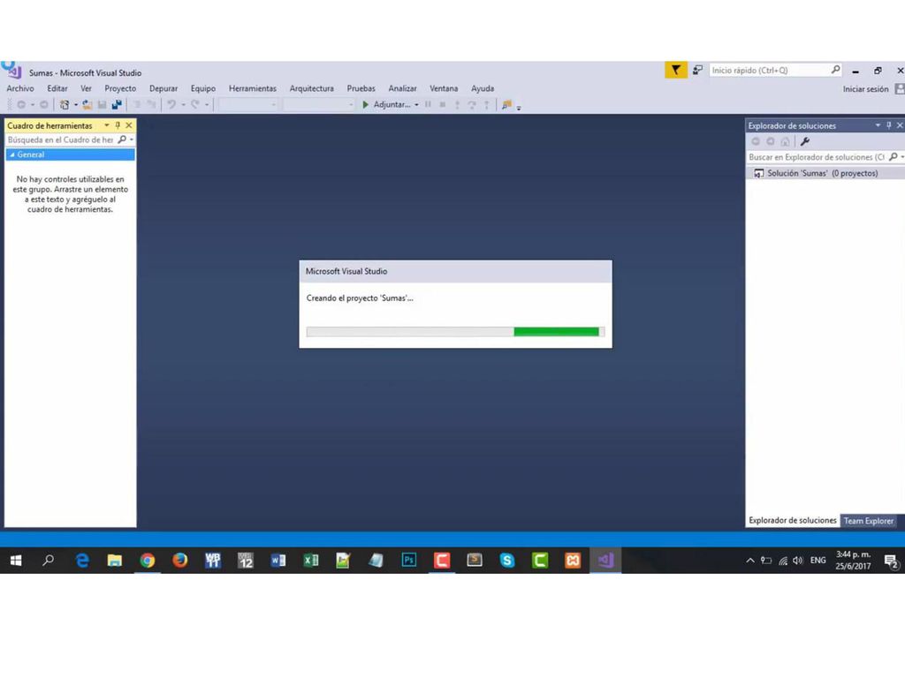Click the Iniciar sesión link
The width and height of the screenshot is (905, 678).
point(865,89)
